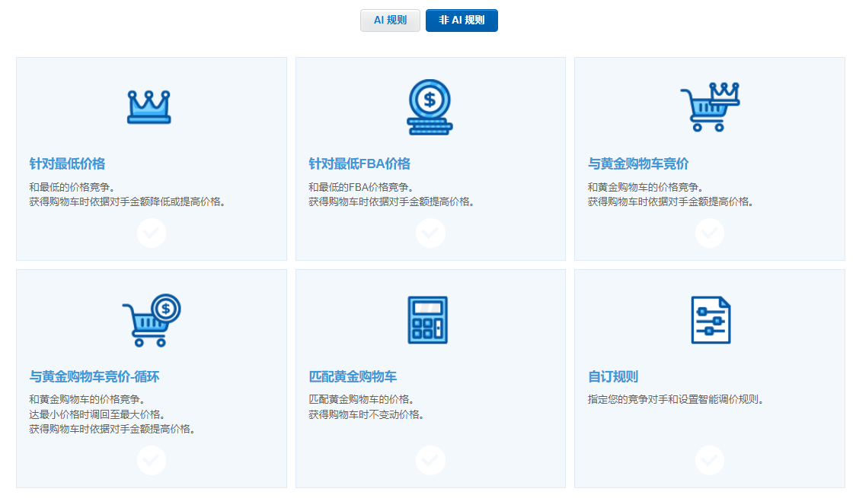Viewport: 856px width, 498px height.
Task: Switch to the AI 规则 tab
Action: [x=390, y=21]
